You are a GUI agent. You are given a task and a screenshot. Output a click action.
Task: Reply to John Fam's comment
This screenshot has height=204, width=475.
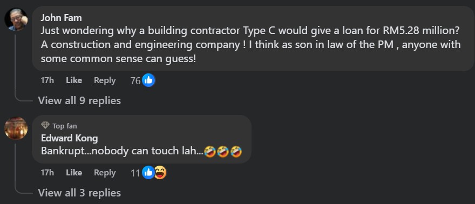tap(105, 80)
